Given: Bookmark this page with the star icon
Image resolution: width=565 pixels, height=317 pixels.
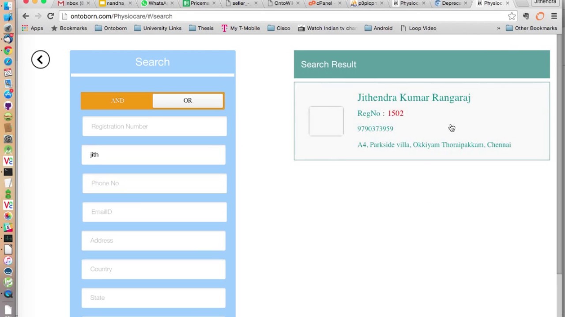Looking at the screenshot, I should (512, 16).
